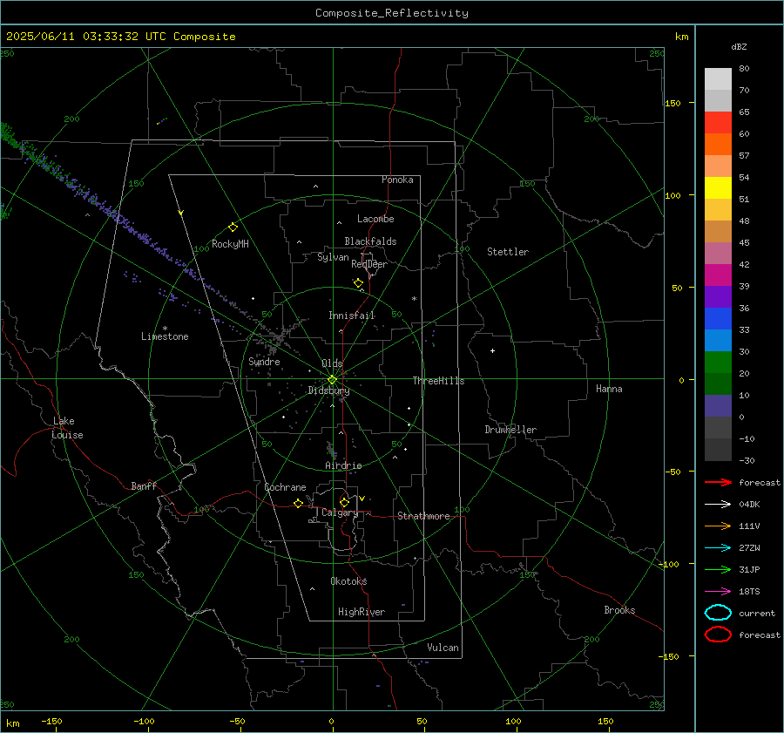Click the Cochrane label

(x=285, y=487)
